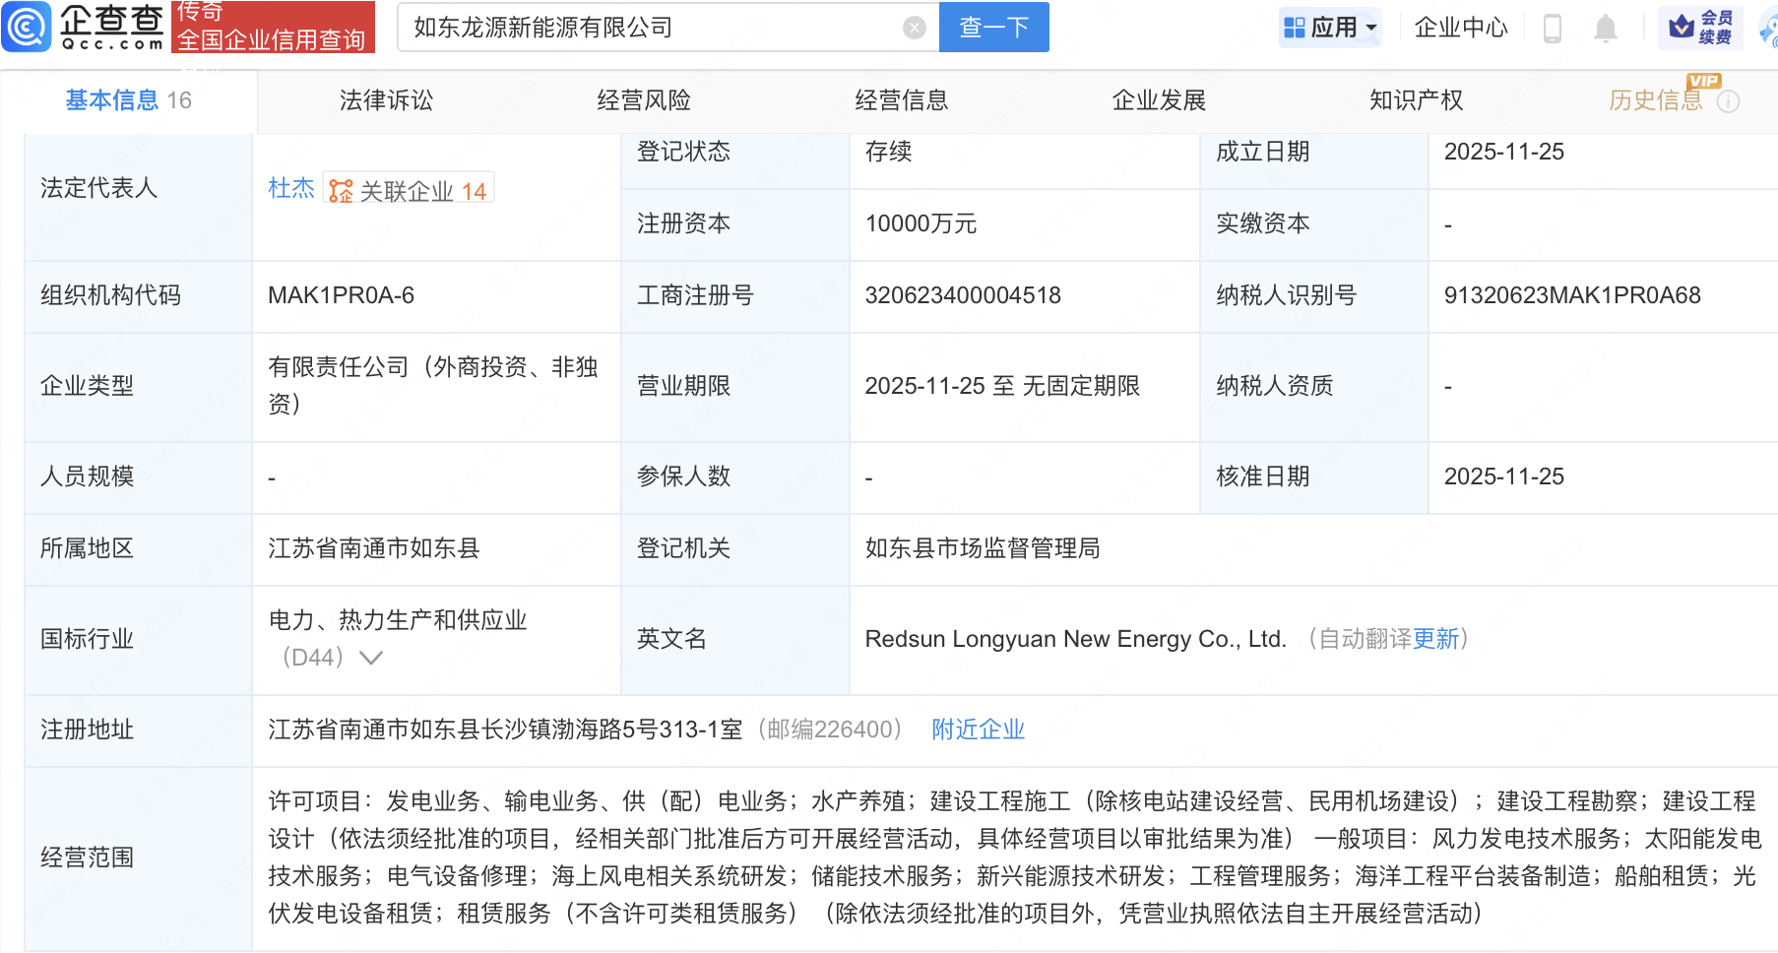Image resolution: width=1778 pixels, height=953 pixels.
Task: Click the 关联企业 network icon
Action: tap(341, 191)
